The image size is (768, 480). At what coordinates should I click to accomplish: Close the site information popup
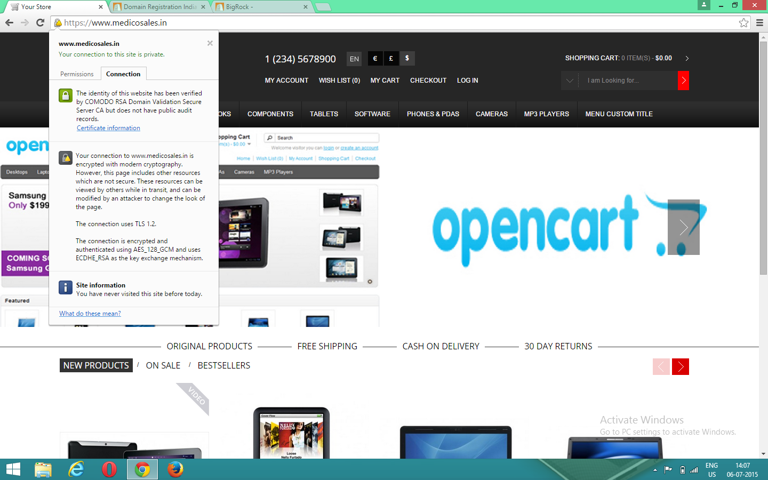tap(210, 43)
